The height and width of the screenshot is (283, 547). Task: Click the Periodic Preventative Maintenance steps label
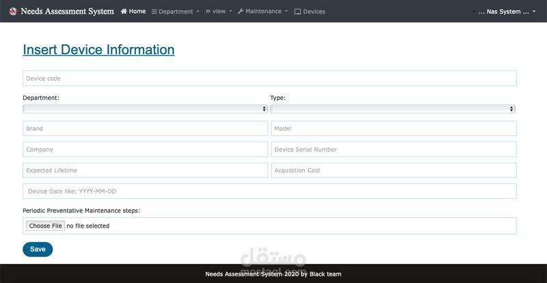[81, 211]
